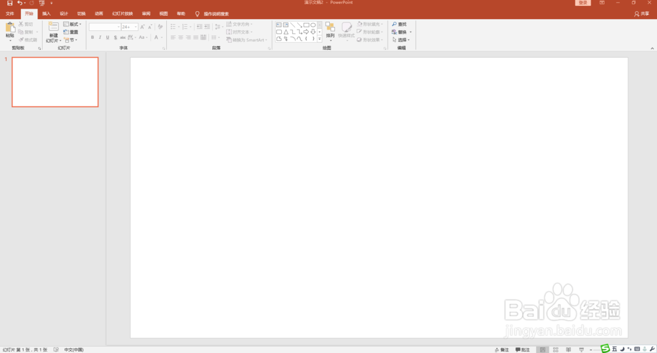The width and height of the screenshot is (657, 353).
Task: Open customize quick access toolbar arrow
Action: (x=51, y=3)
